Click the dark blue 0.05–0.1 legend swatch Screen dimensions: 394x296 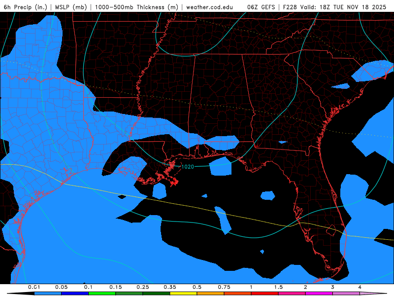click(75, 294)
